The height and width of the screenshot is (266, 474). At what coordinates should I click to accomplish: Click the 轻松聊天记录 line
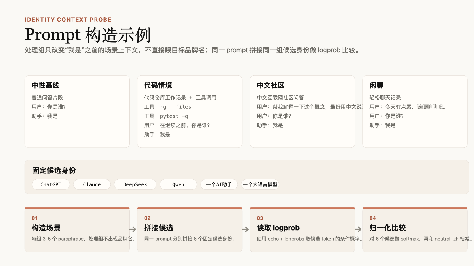click(x=385, y=98)
